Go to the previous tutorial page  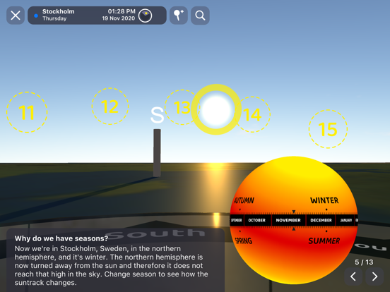(353, 276)
